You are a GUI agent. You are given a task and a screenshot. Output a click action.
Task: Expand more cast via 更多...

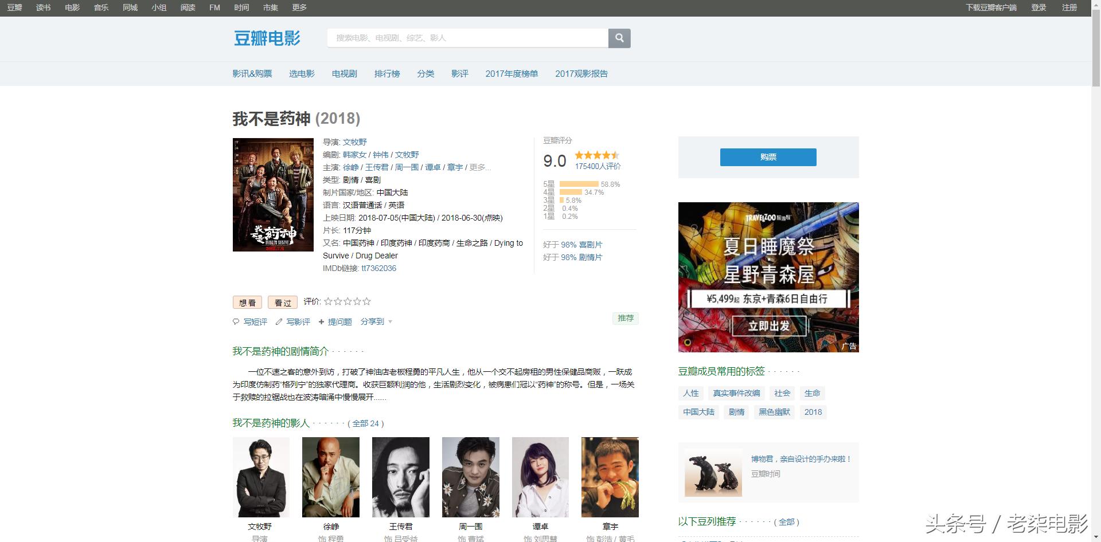click(480, 167)
